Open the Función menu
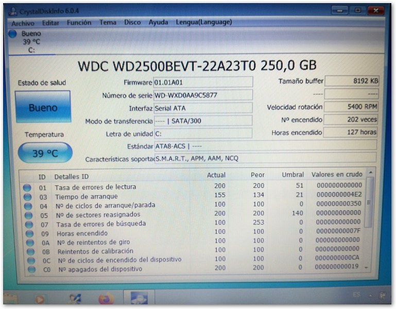396x309 pixels. 79,23
